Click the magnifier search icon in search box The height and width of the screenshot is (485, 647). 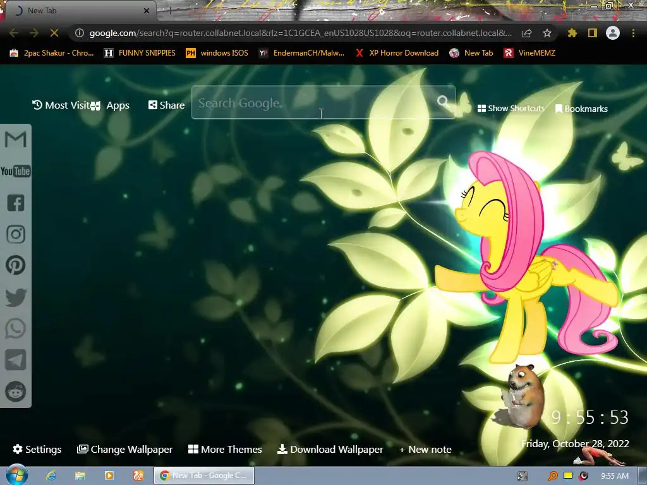point(443,101)
